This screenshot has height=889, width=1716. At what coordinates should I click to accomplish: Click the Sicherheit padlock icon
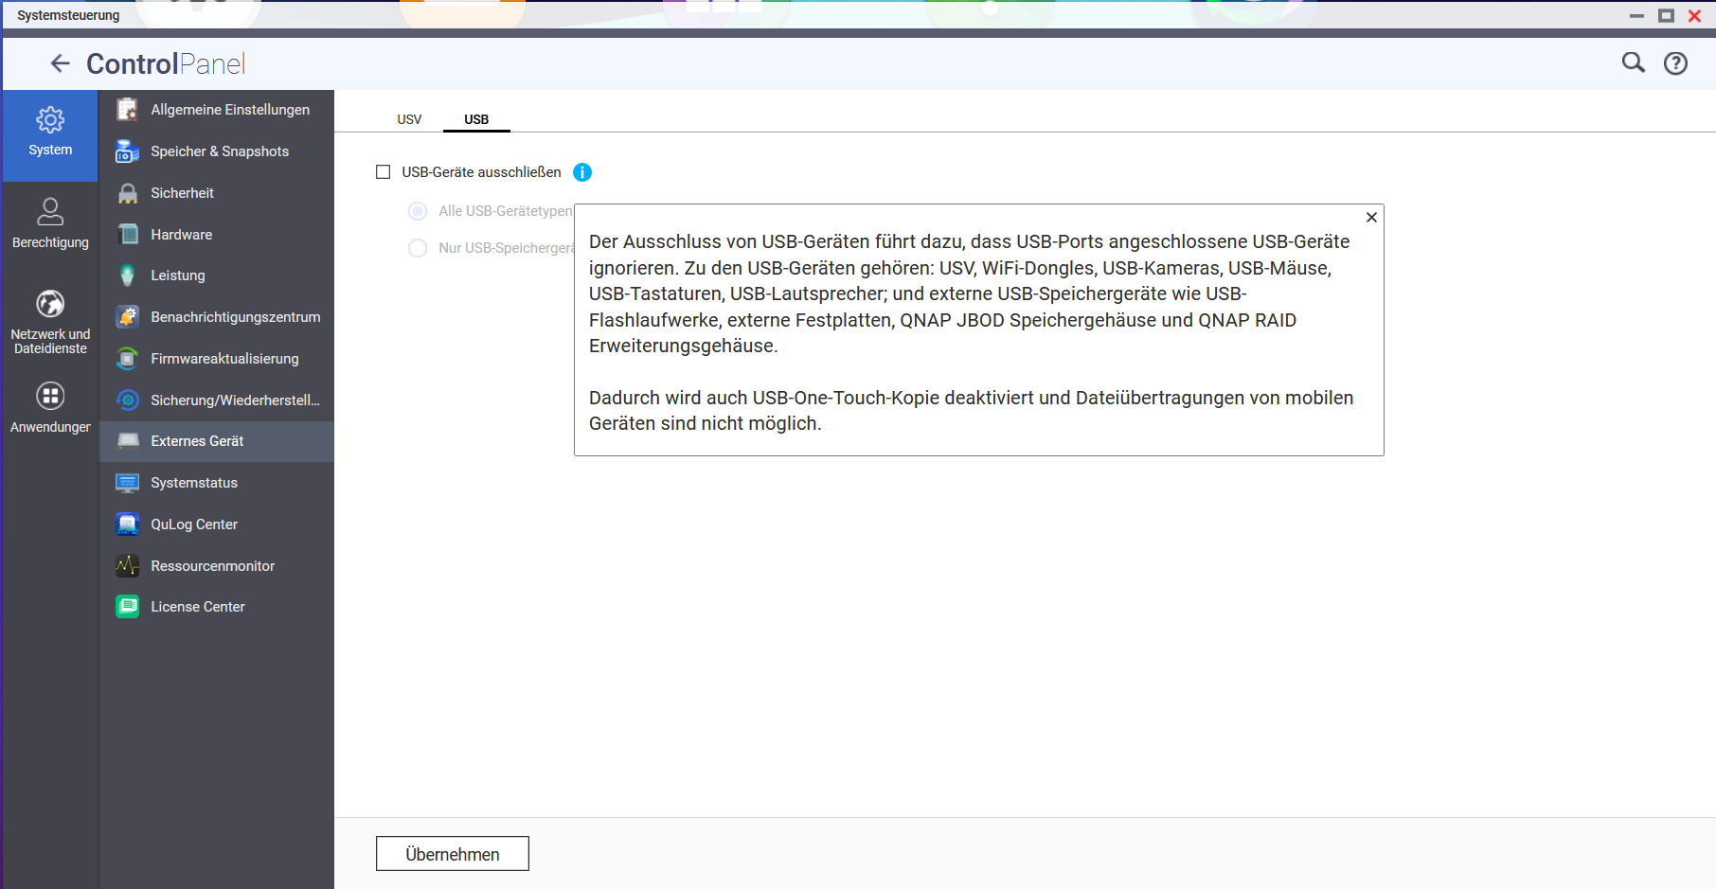tap(128, 193)
